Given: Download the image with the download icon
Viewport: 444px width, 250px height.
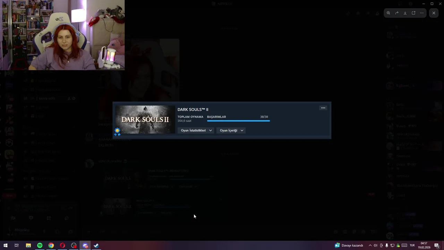Looking at the screenshot, I should click(x=405, y=13).
